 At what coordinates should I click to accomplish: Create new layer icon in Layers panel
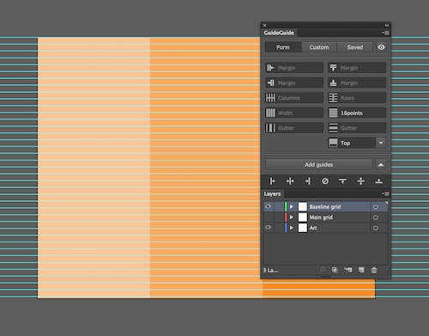tap(361, 270)
